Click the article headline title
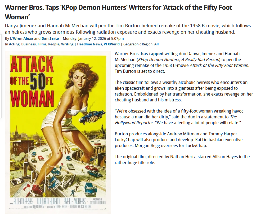This screenshot has width=256, height=215. coord(118,12)
